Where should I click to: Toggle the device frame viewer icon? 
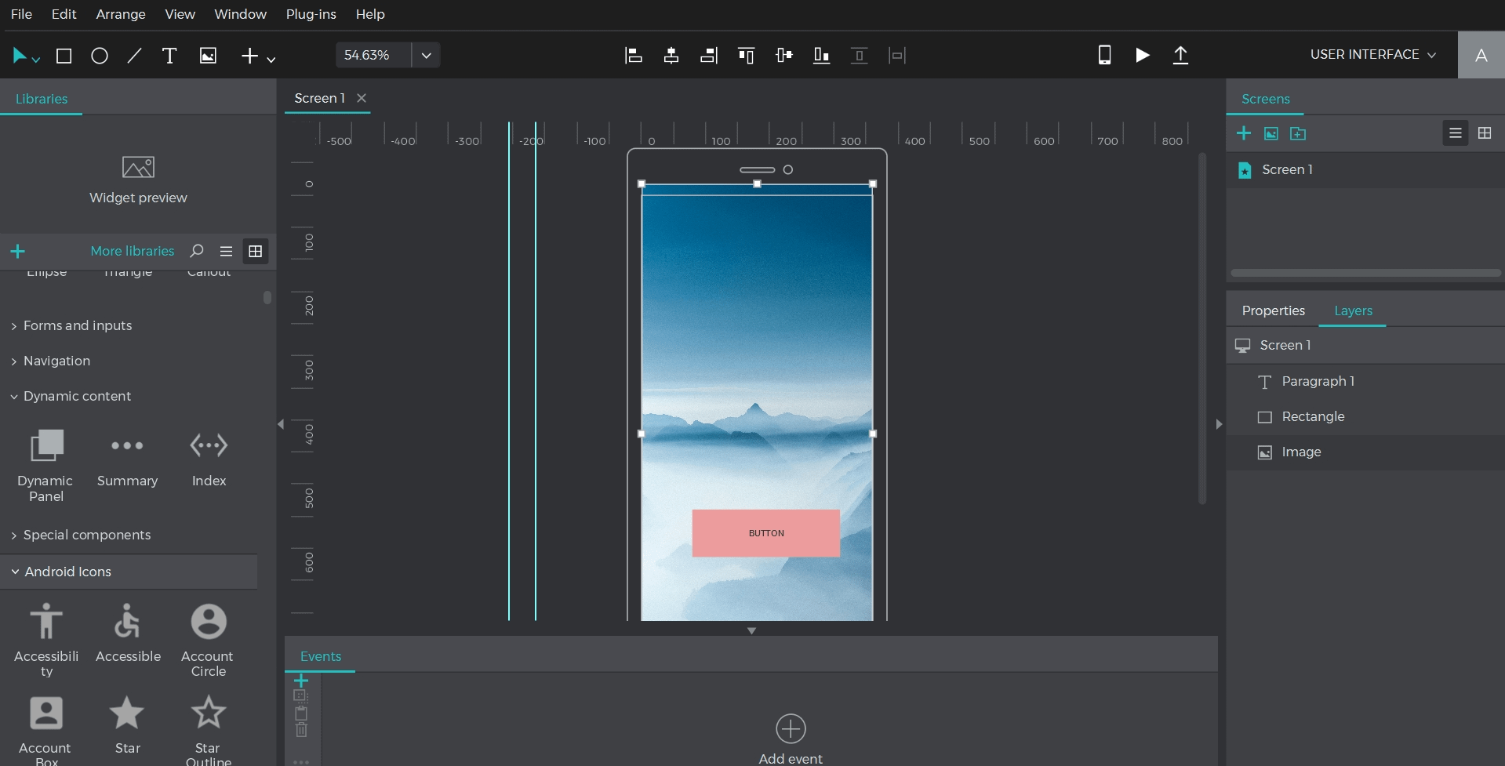1104,55
